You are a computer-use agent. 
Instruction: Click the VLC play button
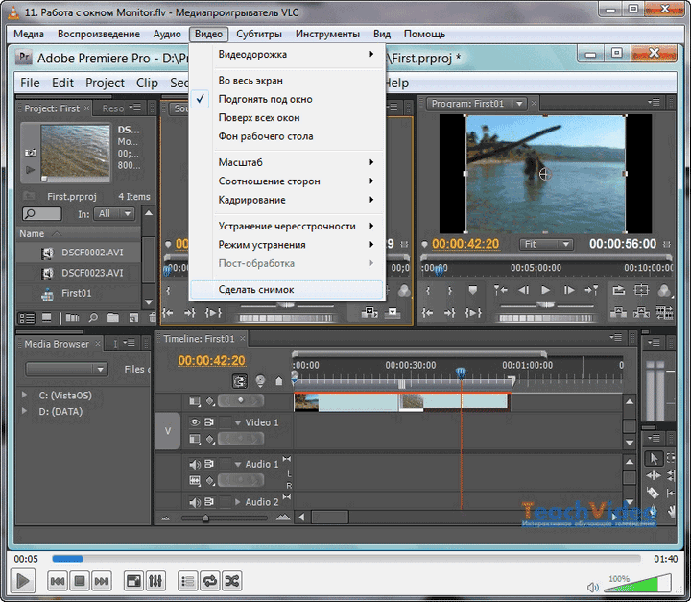[22, 581]
